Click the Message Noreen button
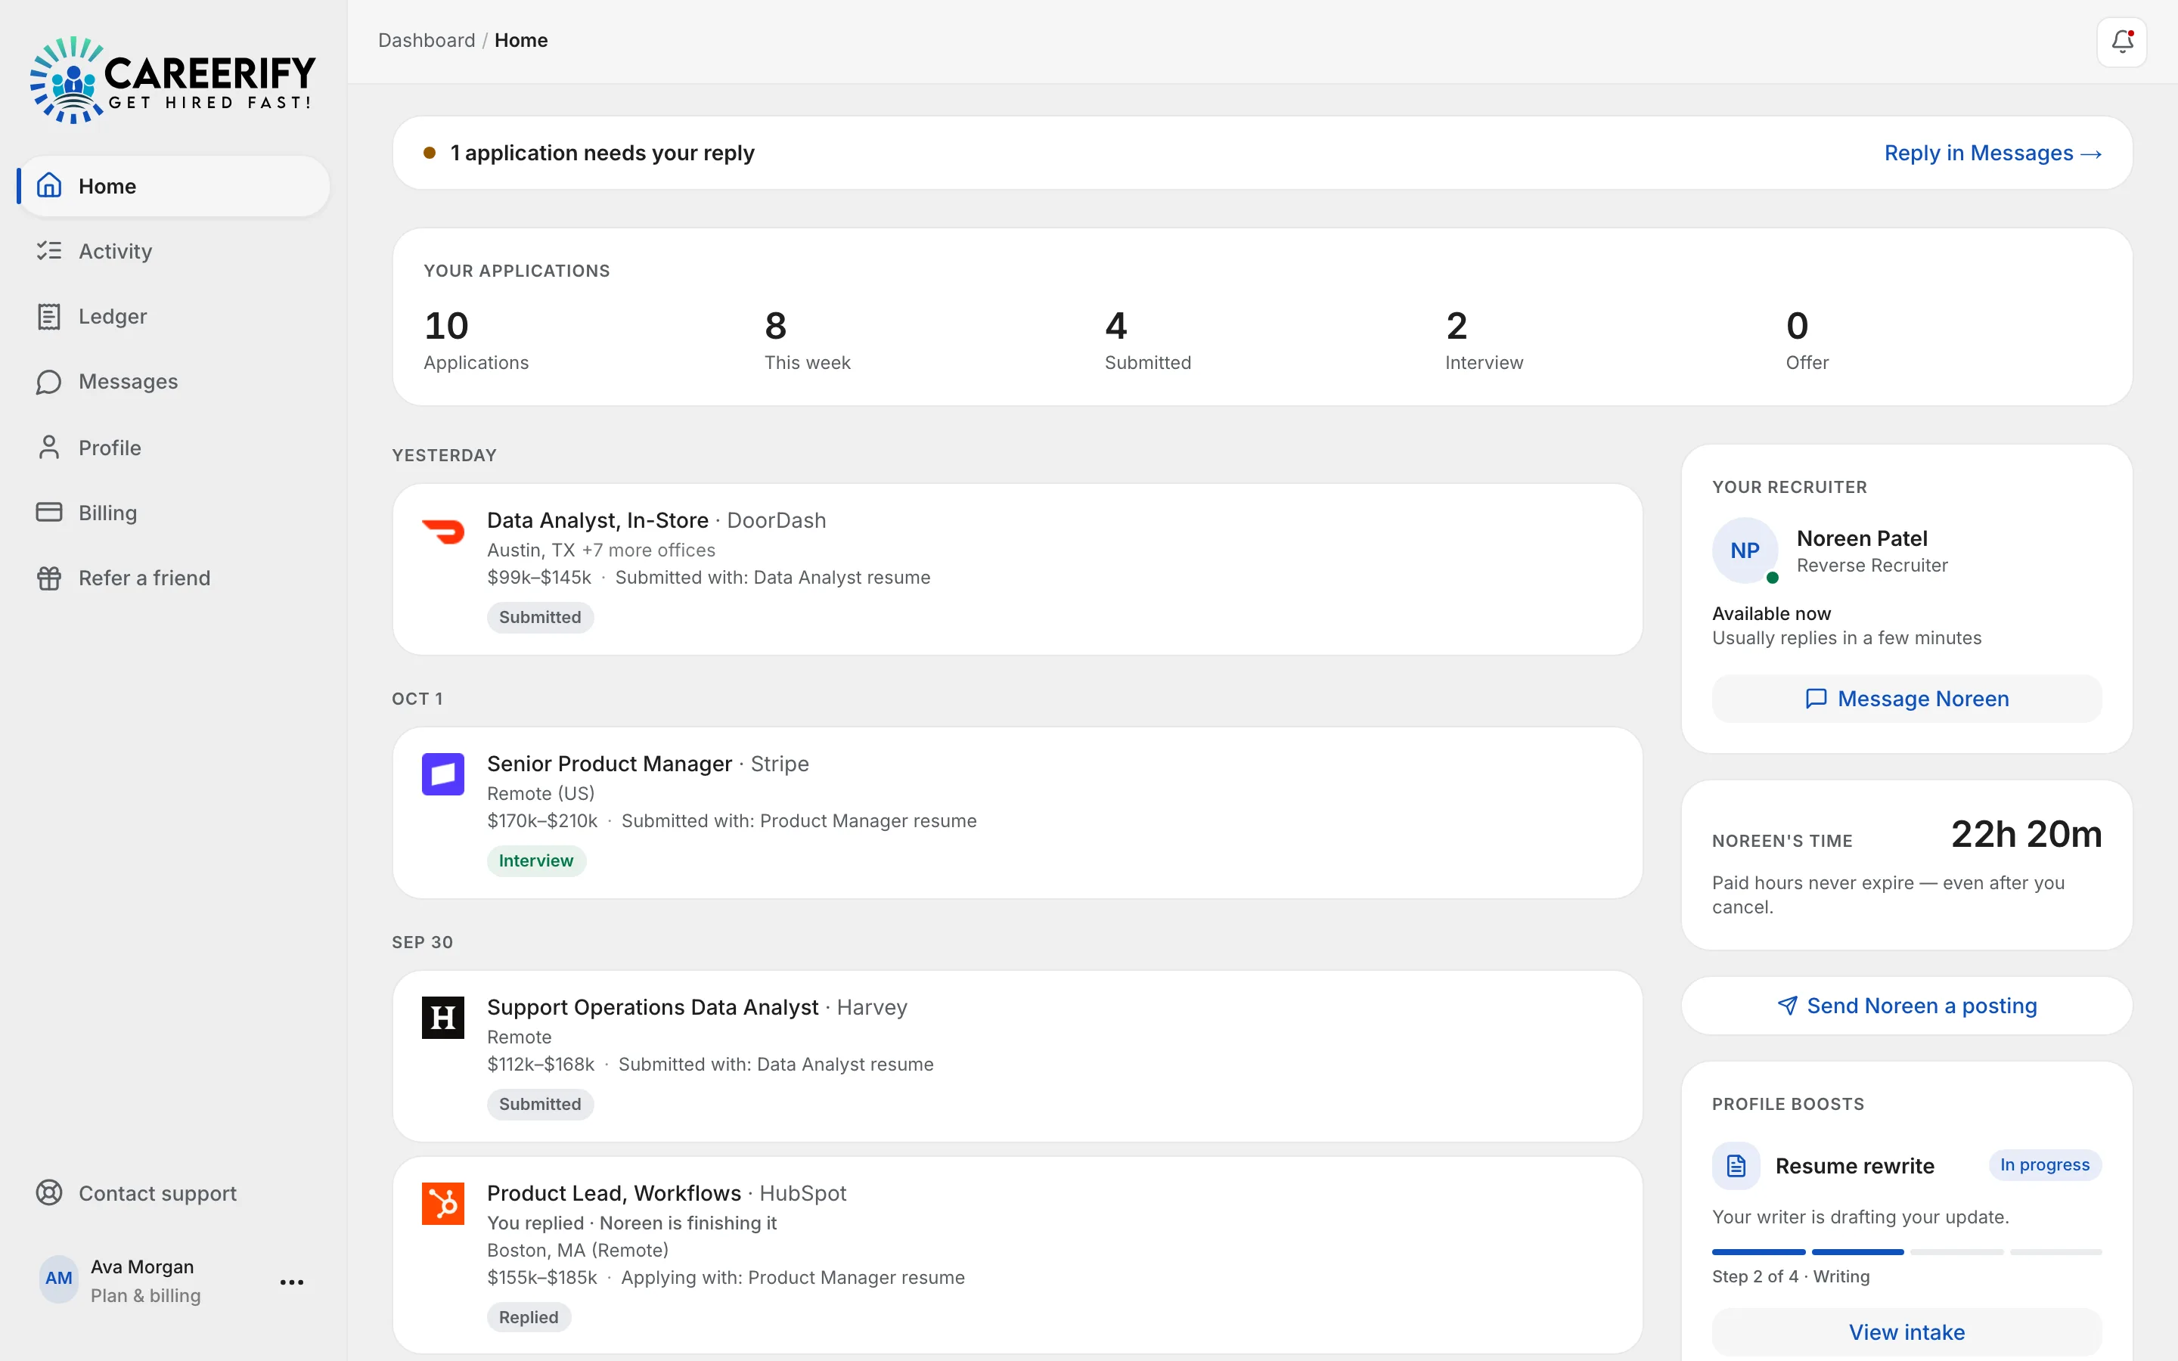Viewport: 2178px width, 1361px height. [1907, 699]
